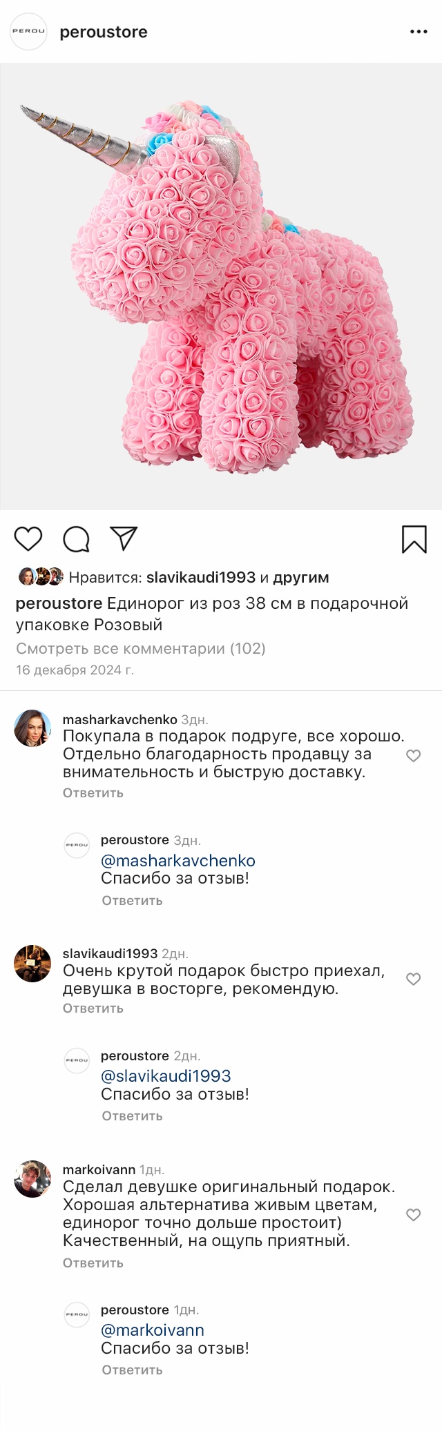Expand all 102 comments

(141, 648)
